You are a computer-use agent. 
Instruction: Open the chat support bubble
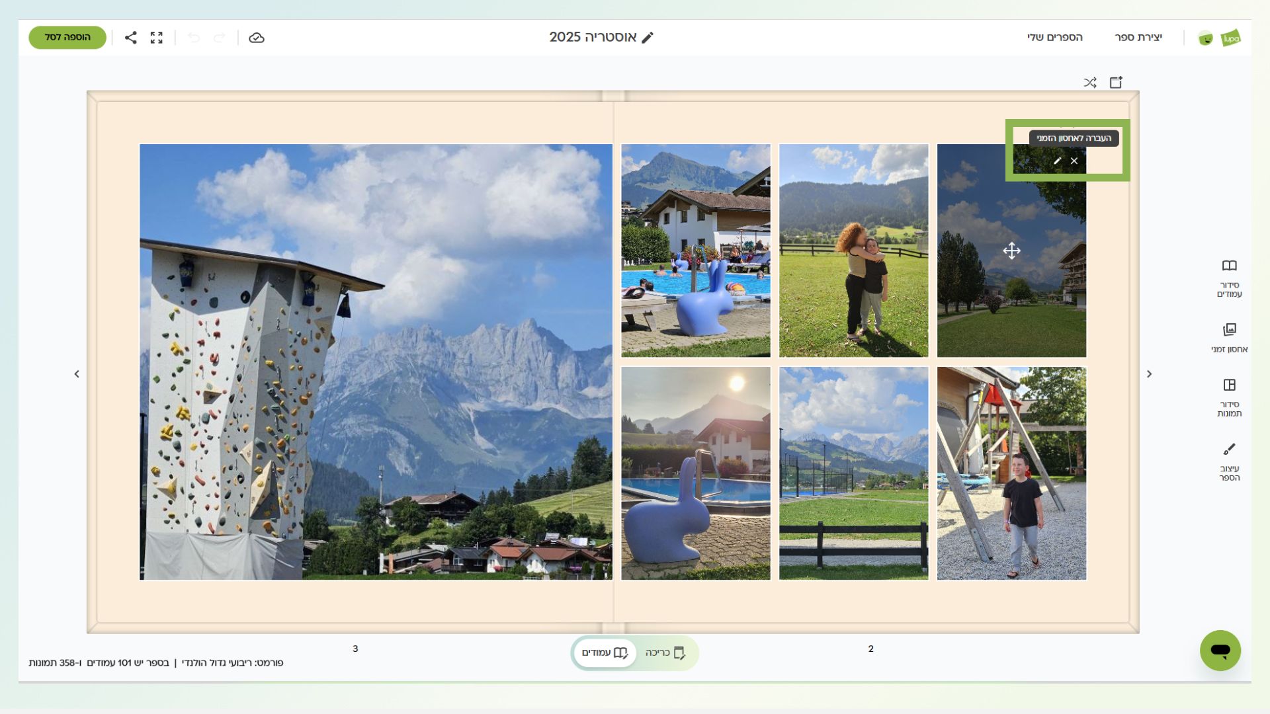pos(1220,651)
